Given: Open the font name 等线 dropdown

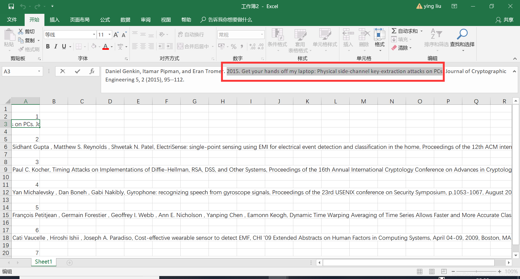Looking at the screenshot, I should [x=94, y=35].
